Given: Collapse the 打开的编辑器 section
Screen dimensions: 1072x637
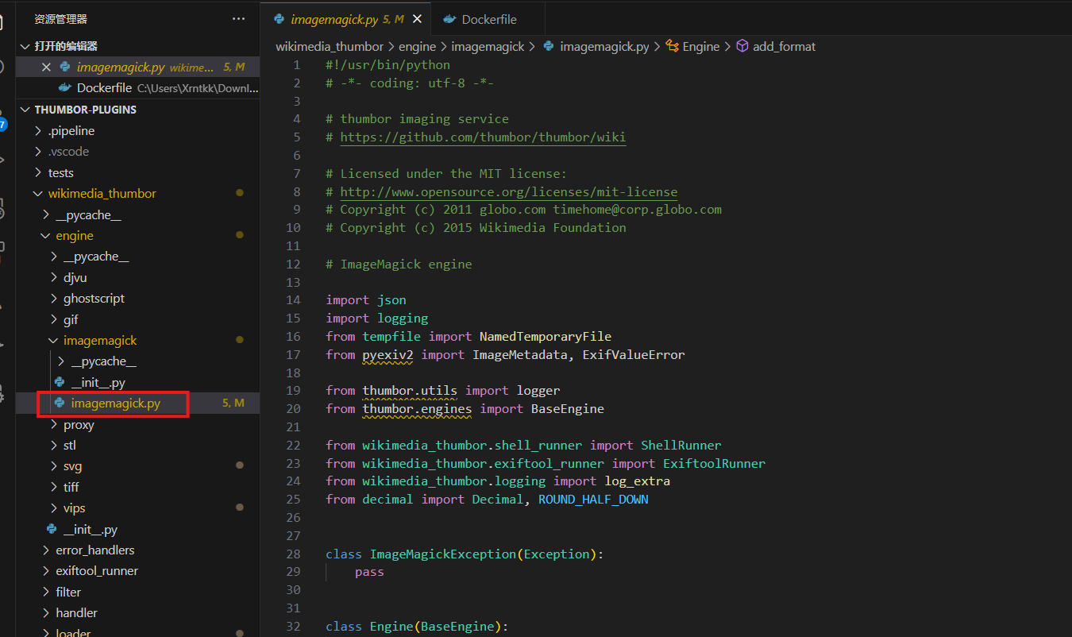Looking at the screenshot, I should tap(26, 46).
